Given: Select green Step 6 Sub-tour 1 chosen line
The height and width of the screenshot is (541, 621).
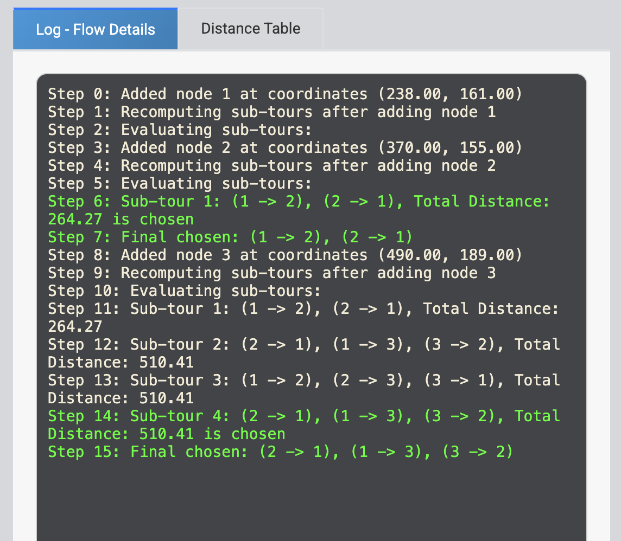Looking at the screenshot, I should [299, 210].
